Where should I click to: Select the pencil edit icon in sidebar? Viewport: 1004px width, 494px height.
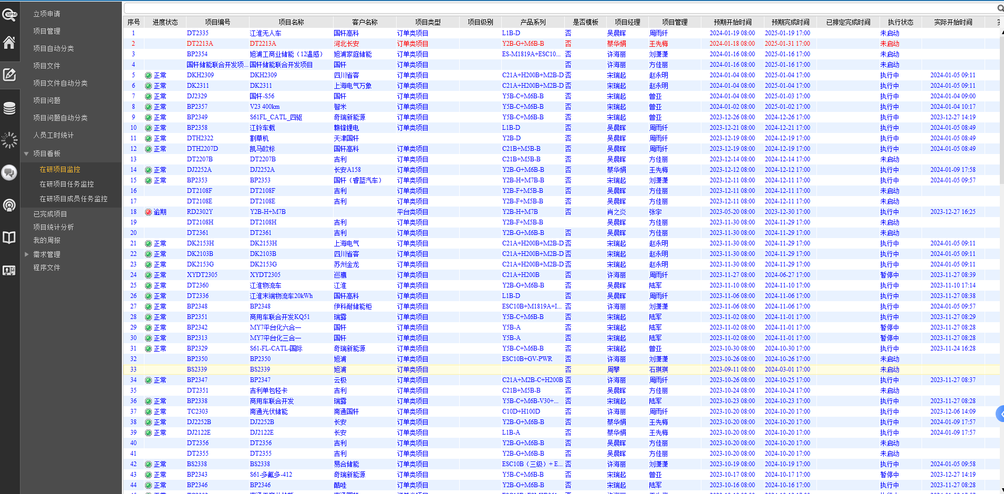(x=9, y=75)
